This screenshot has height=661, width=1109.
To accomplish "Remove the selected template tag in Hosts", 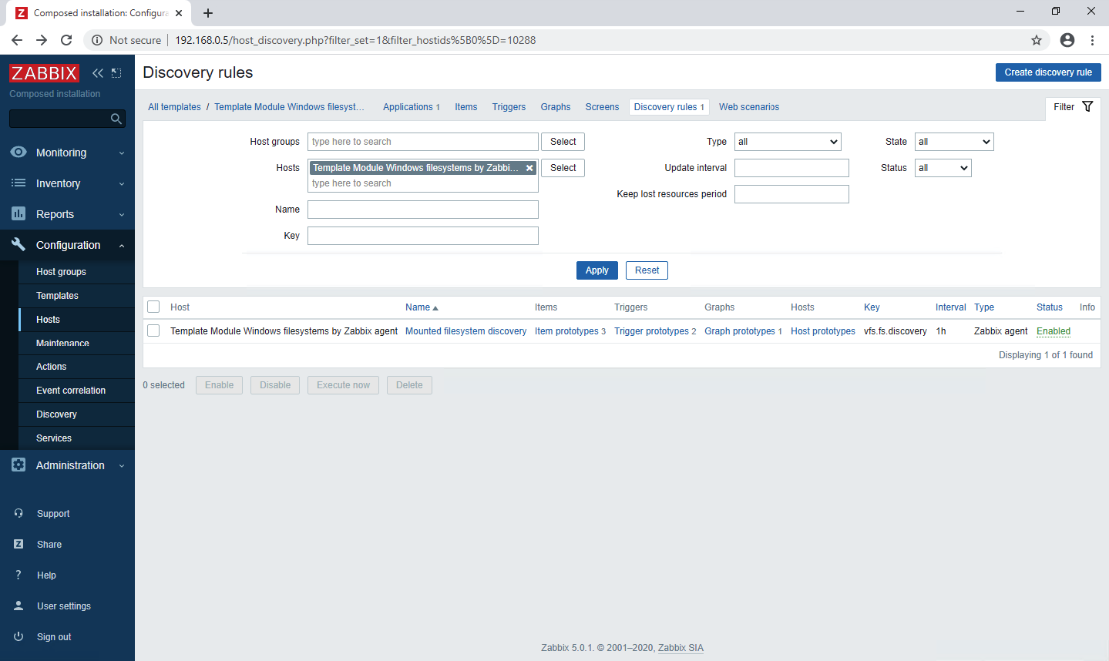I will point(529,168).
